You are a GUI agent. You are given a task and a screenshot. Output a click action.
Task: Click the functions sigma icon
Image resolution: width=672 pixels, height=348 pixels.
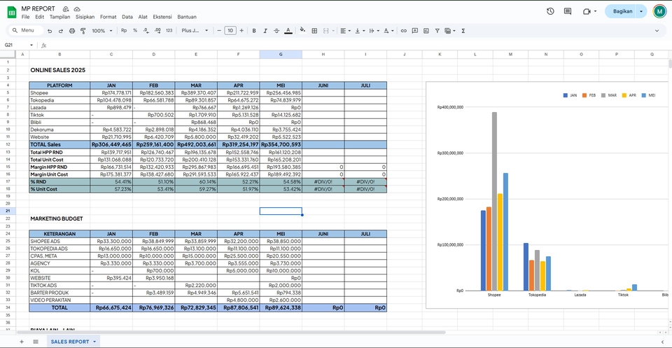coord(463,31)
